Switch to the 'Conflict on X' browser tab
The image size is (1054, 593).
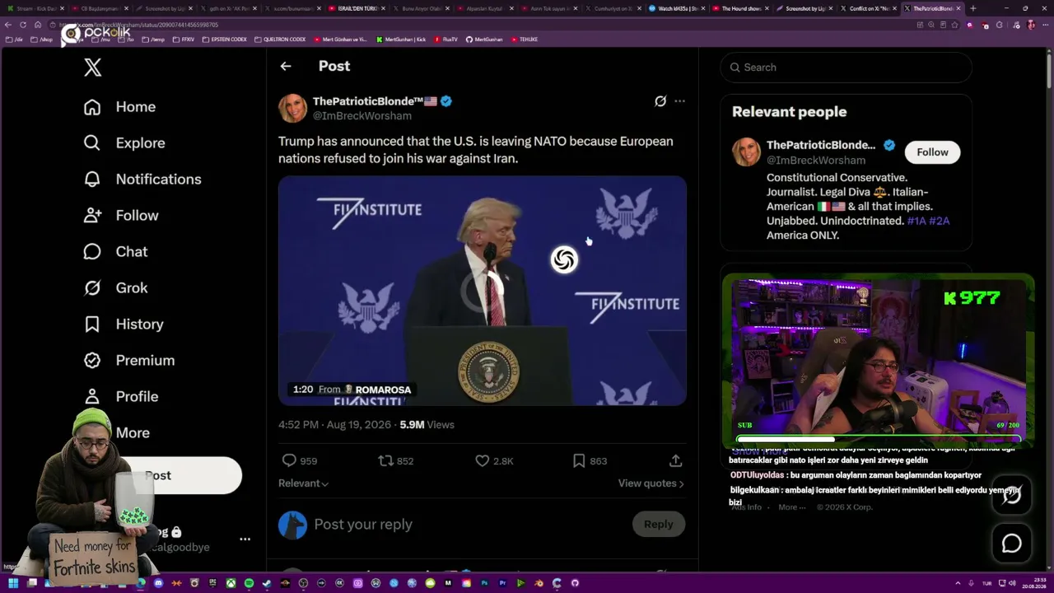pos(868,8)
